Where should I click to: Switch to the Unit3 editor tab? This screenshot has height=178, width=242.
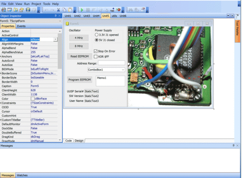tap(87, 16)
